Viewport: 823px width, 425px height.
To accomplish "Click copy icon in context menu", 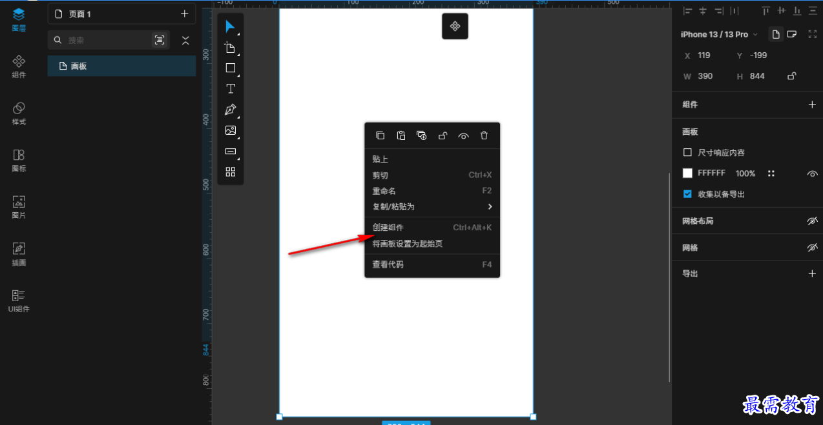I will (380, 135).
